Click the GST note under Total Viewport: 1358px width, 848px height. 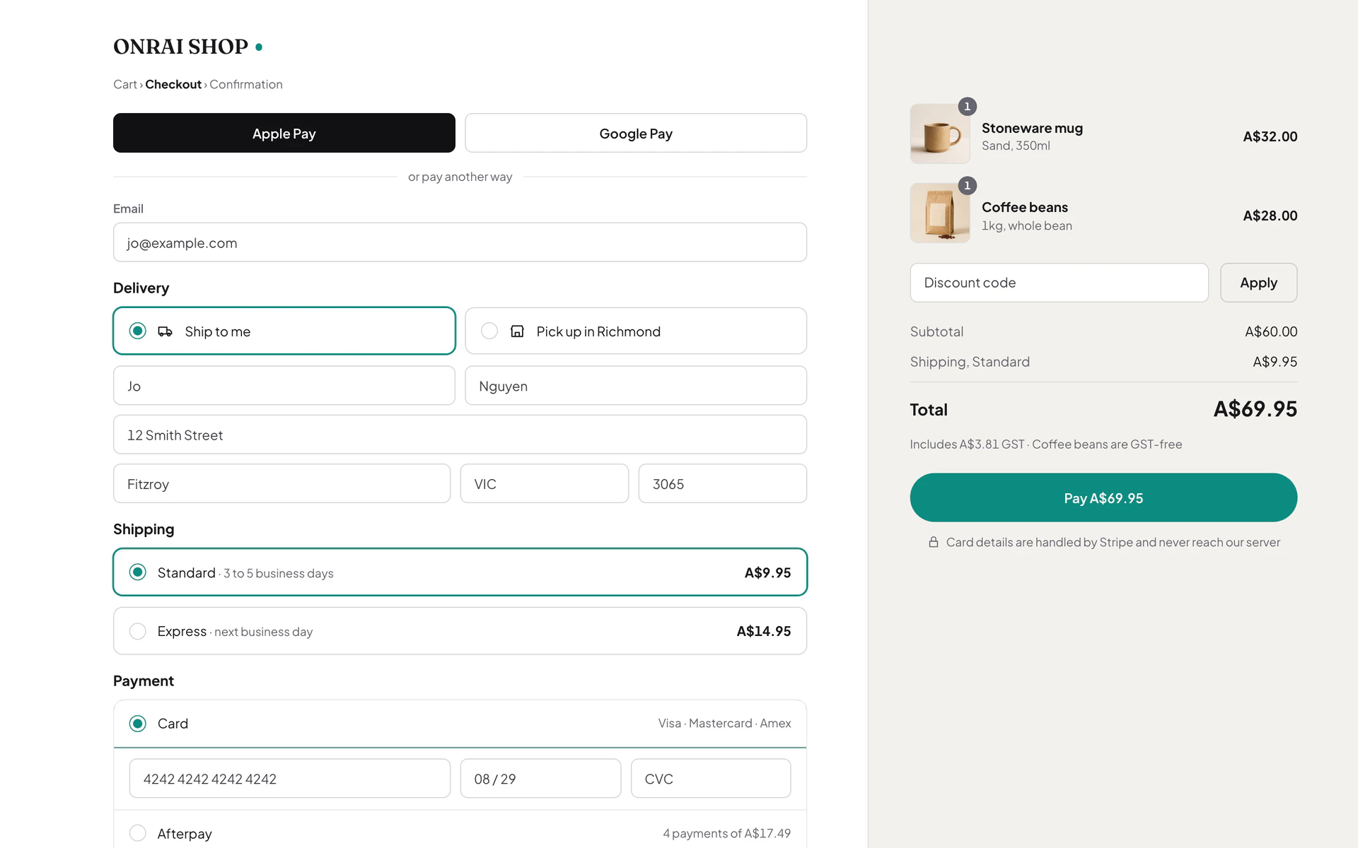1045,444
